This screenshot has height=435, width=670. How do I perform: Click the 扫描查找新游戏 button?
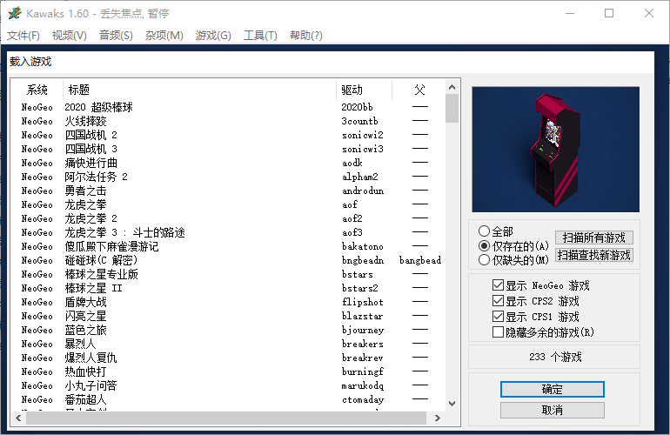pos(593,255)
